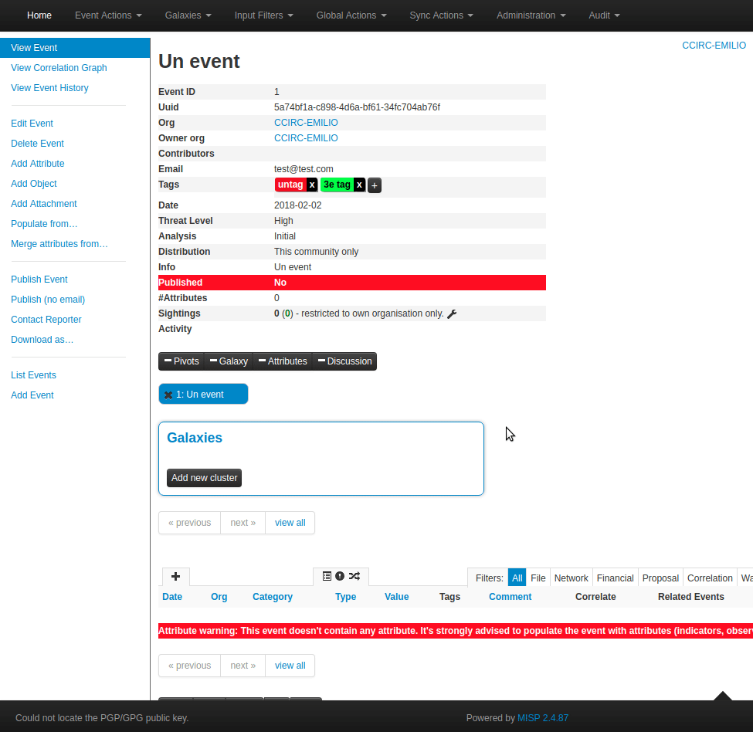The height and width of the screenshot is (732, 753).
Task: Expand the Administration dropdown
Action: click(x=531, y=15)
